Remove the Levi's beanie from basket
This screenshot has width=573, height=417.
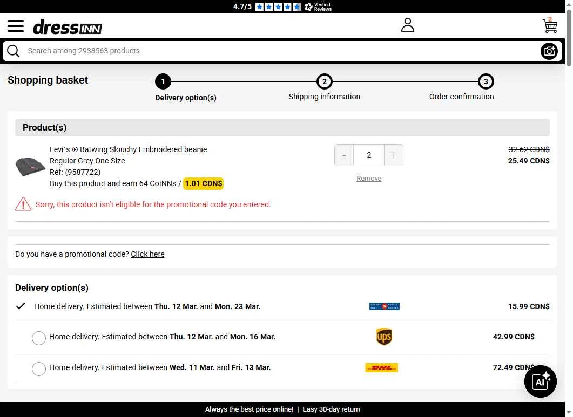coord(369,179)
